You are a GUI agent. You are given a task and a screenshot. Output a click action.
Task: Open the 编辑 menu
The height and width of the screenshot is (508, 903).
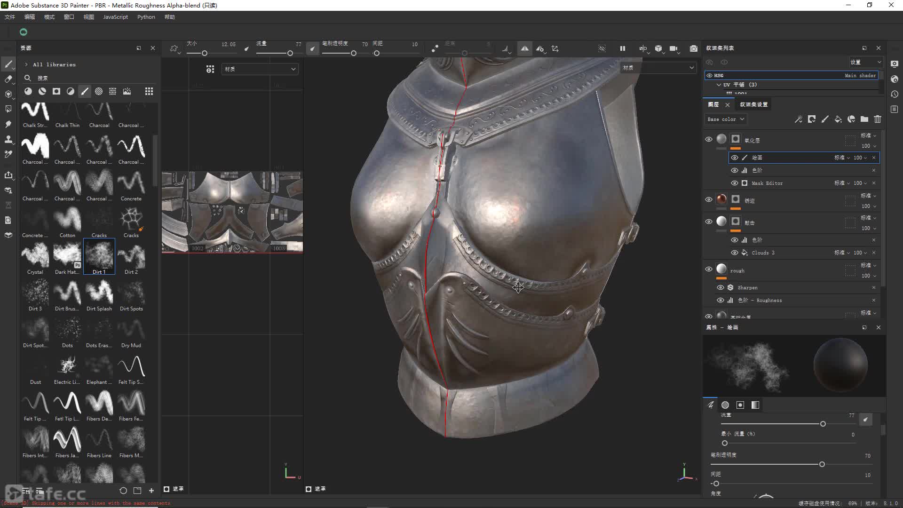(30, 17)
